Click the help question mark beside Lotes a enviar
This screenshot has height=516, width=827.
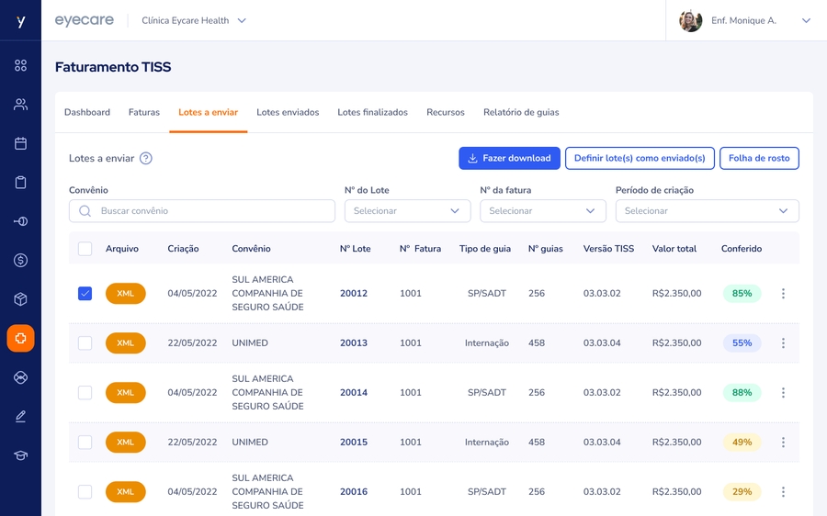click(x=145, y=158)
